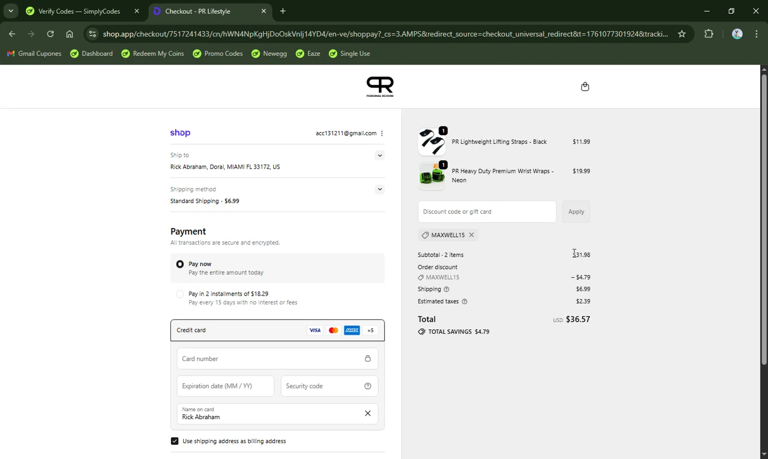The image size is (768, 459).
Task: Click the Lifting Straps product thumbnail
Action: coord(432,142)
